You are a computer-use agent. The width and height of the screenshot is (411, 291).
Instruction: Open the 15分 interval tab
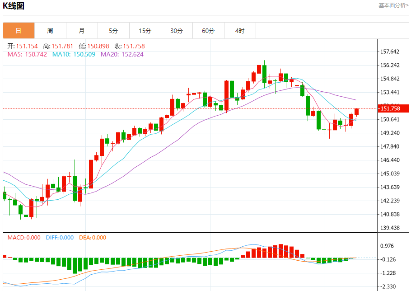(145, 31)
